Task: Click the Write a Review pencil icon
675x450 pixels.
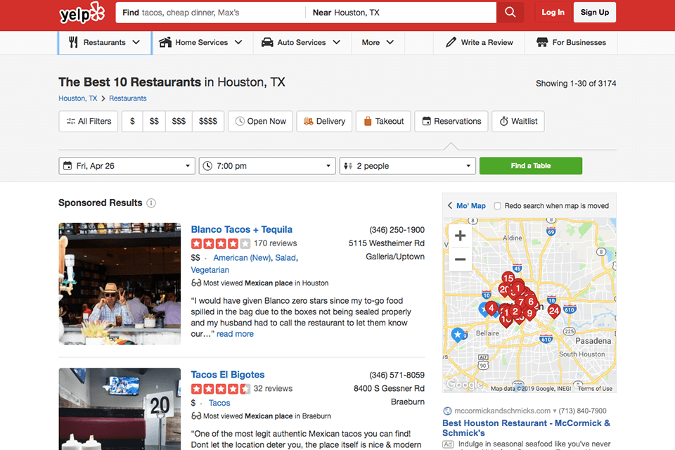Action: click(451, 42)
